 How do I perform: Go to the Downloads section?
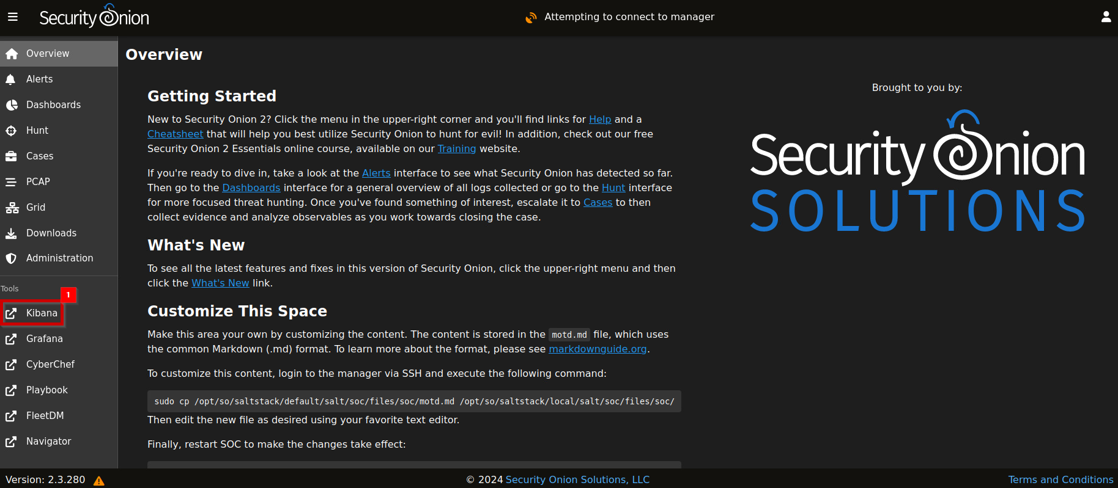(x=51, y=233)
